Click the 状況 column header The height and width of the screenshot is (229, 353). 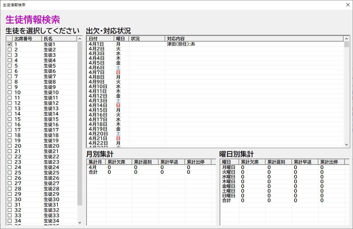pyautogui.click(x=147, y=39)
